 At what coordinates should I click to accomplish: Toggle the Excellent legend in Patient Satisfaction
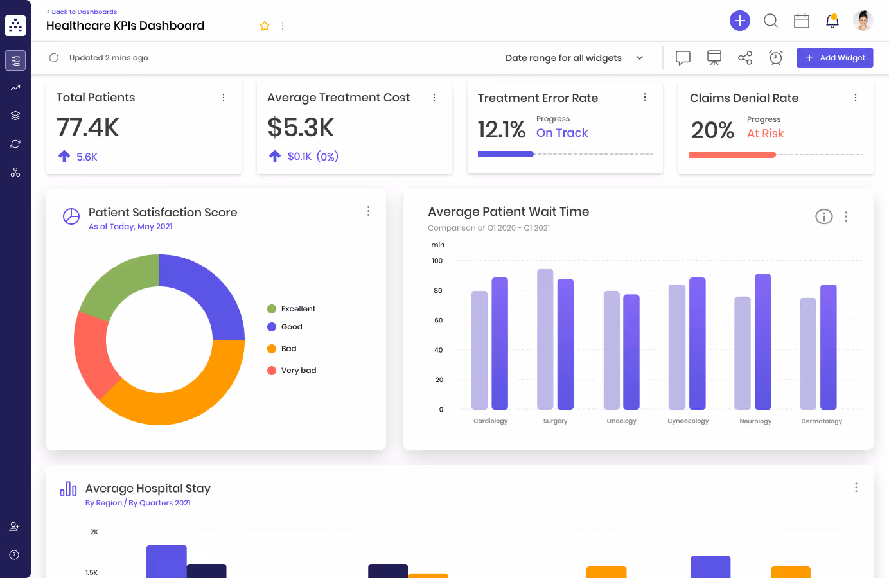click(291, 308)
